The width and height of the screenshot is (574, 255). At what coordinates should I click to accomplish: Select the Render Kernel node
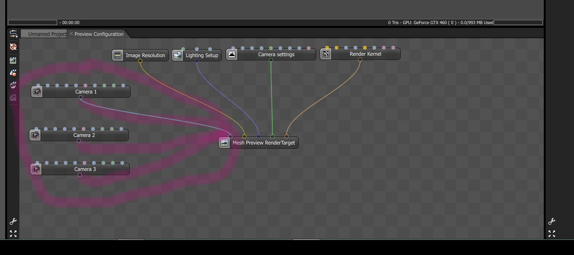(360, 54)
